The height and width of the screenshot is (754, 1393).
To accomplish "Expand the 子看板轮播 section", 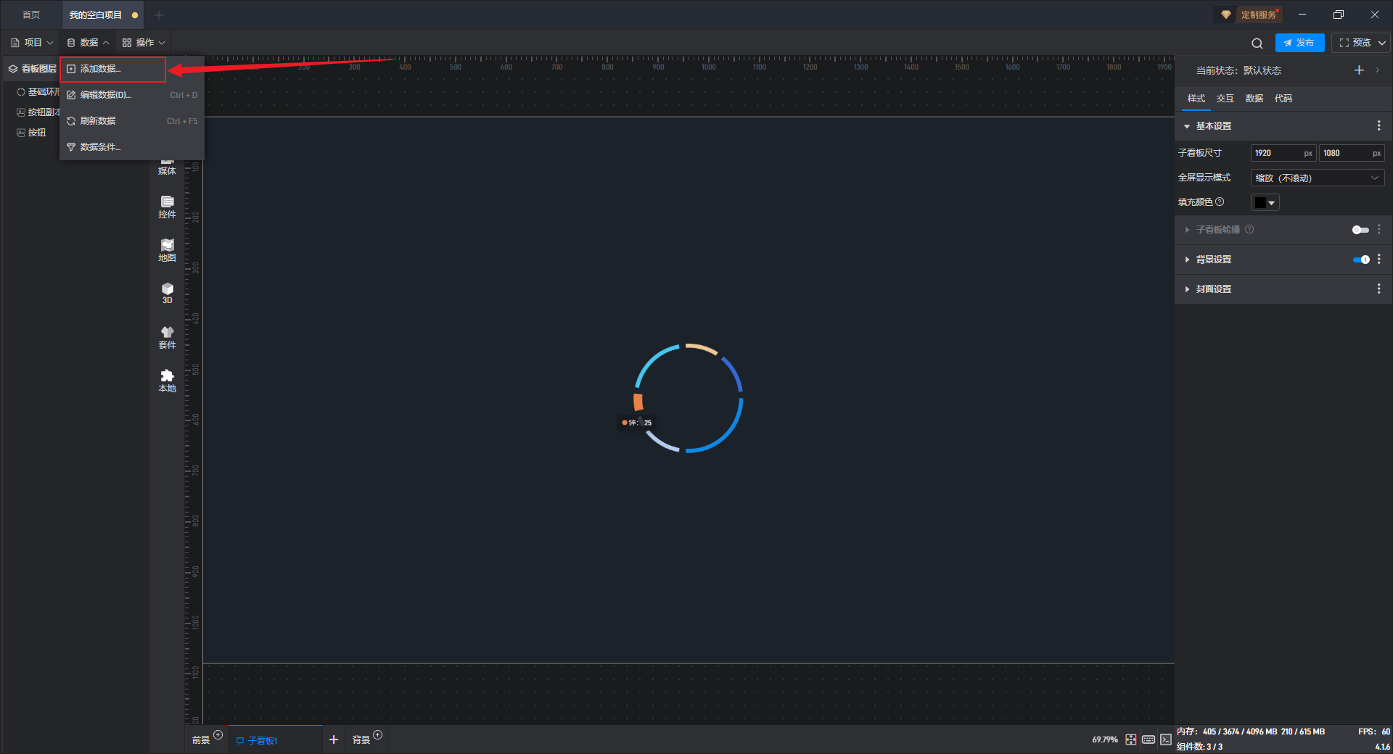I will pos(1187,230).
